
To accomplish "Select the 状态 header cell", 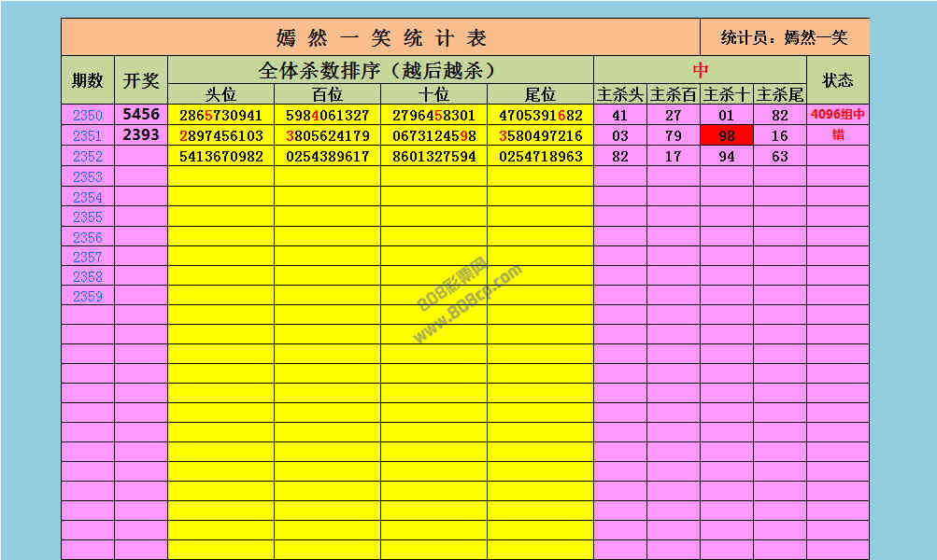I will point(837,80).
